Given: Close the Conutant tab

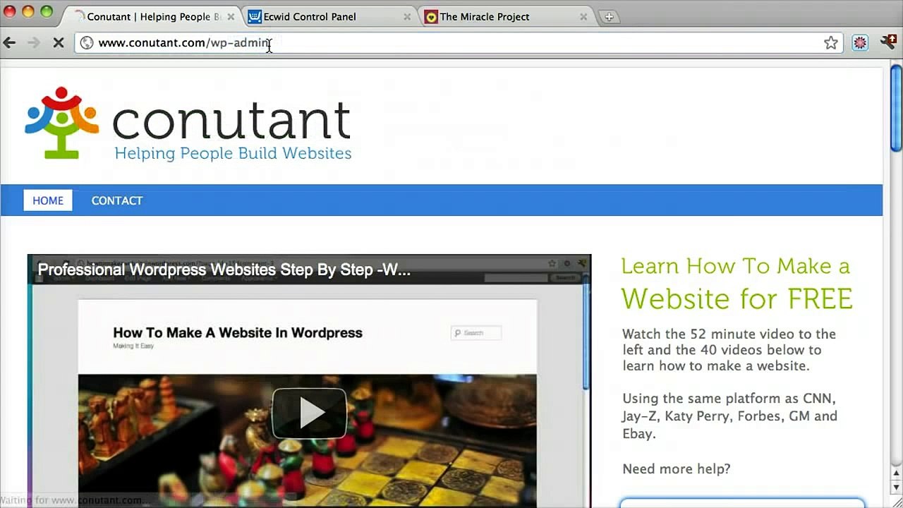Looking at the screenshot, I should [x=231, y=17].
